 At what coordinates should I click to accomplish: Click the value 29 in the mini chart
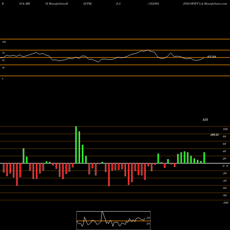click(148, 218)
